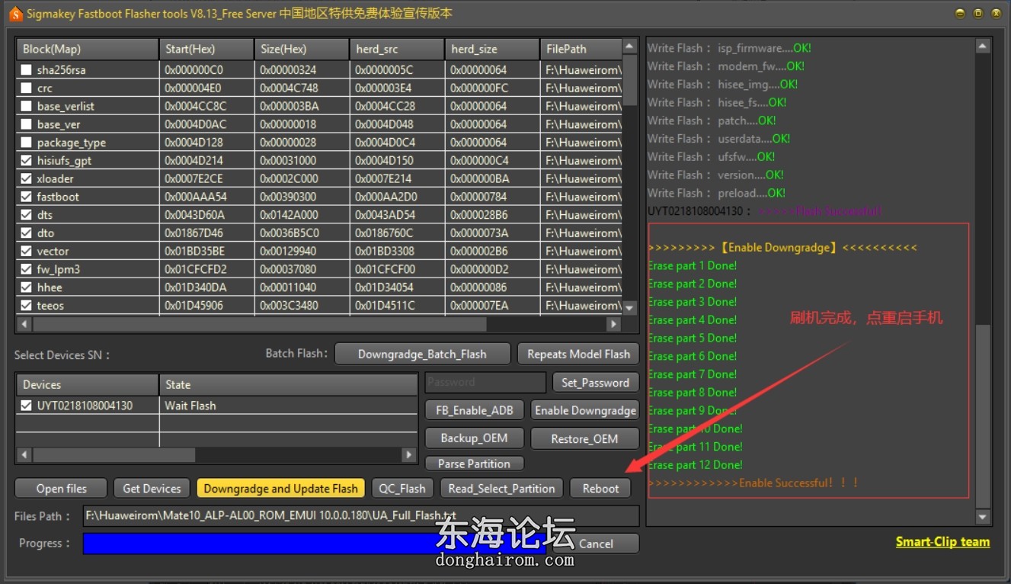Uncheck the xloader partition checkbox
This screenshot has width=1011, height=584.
[x=27, y=179]
